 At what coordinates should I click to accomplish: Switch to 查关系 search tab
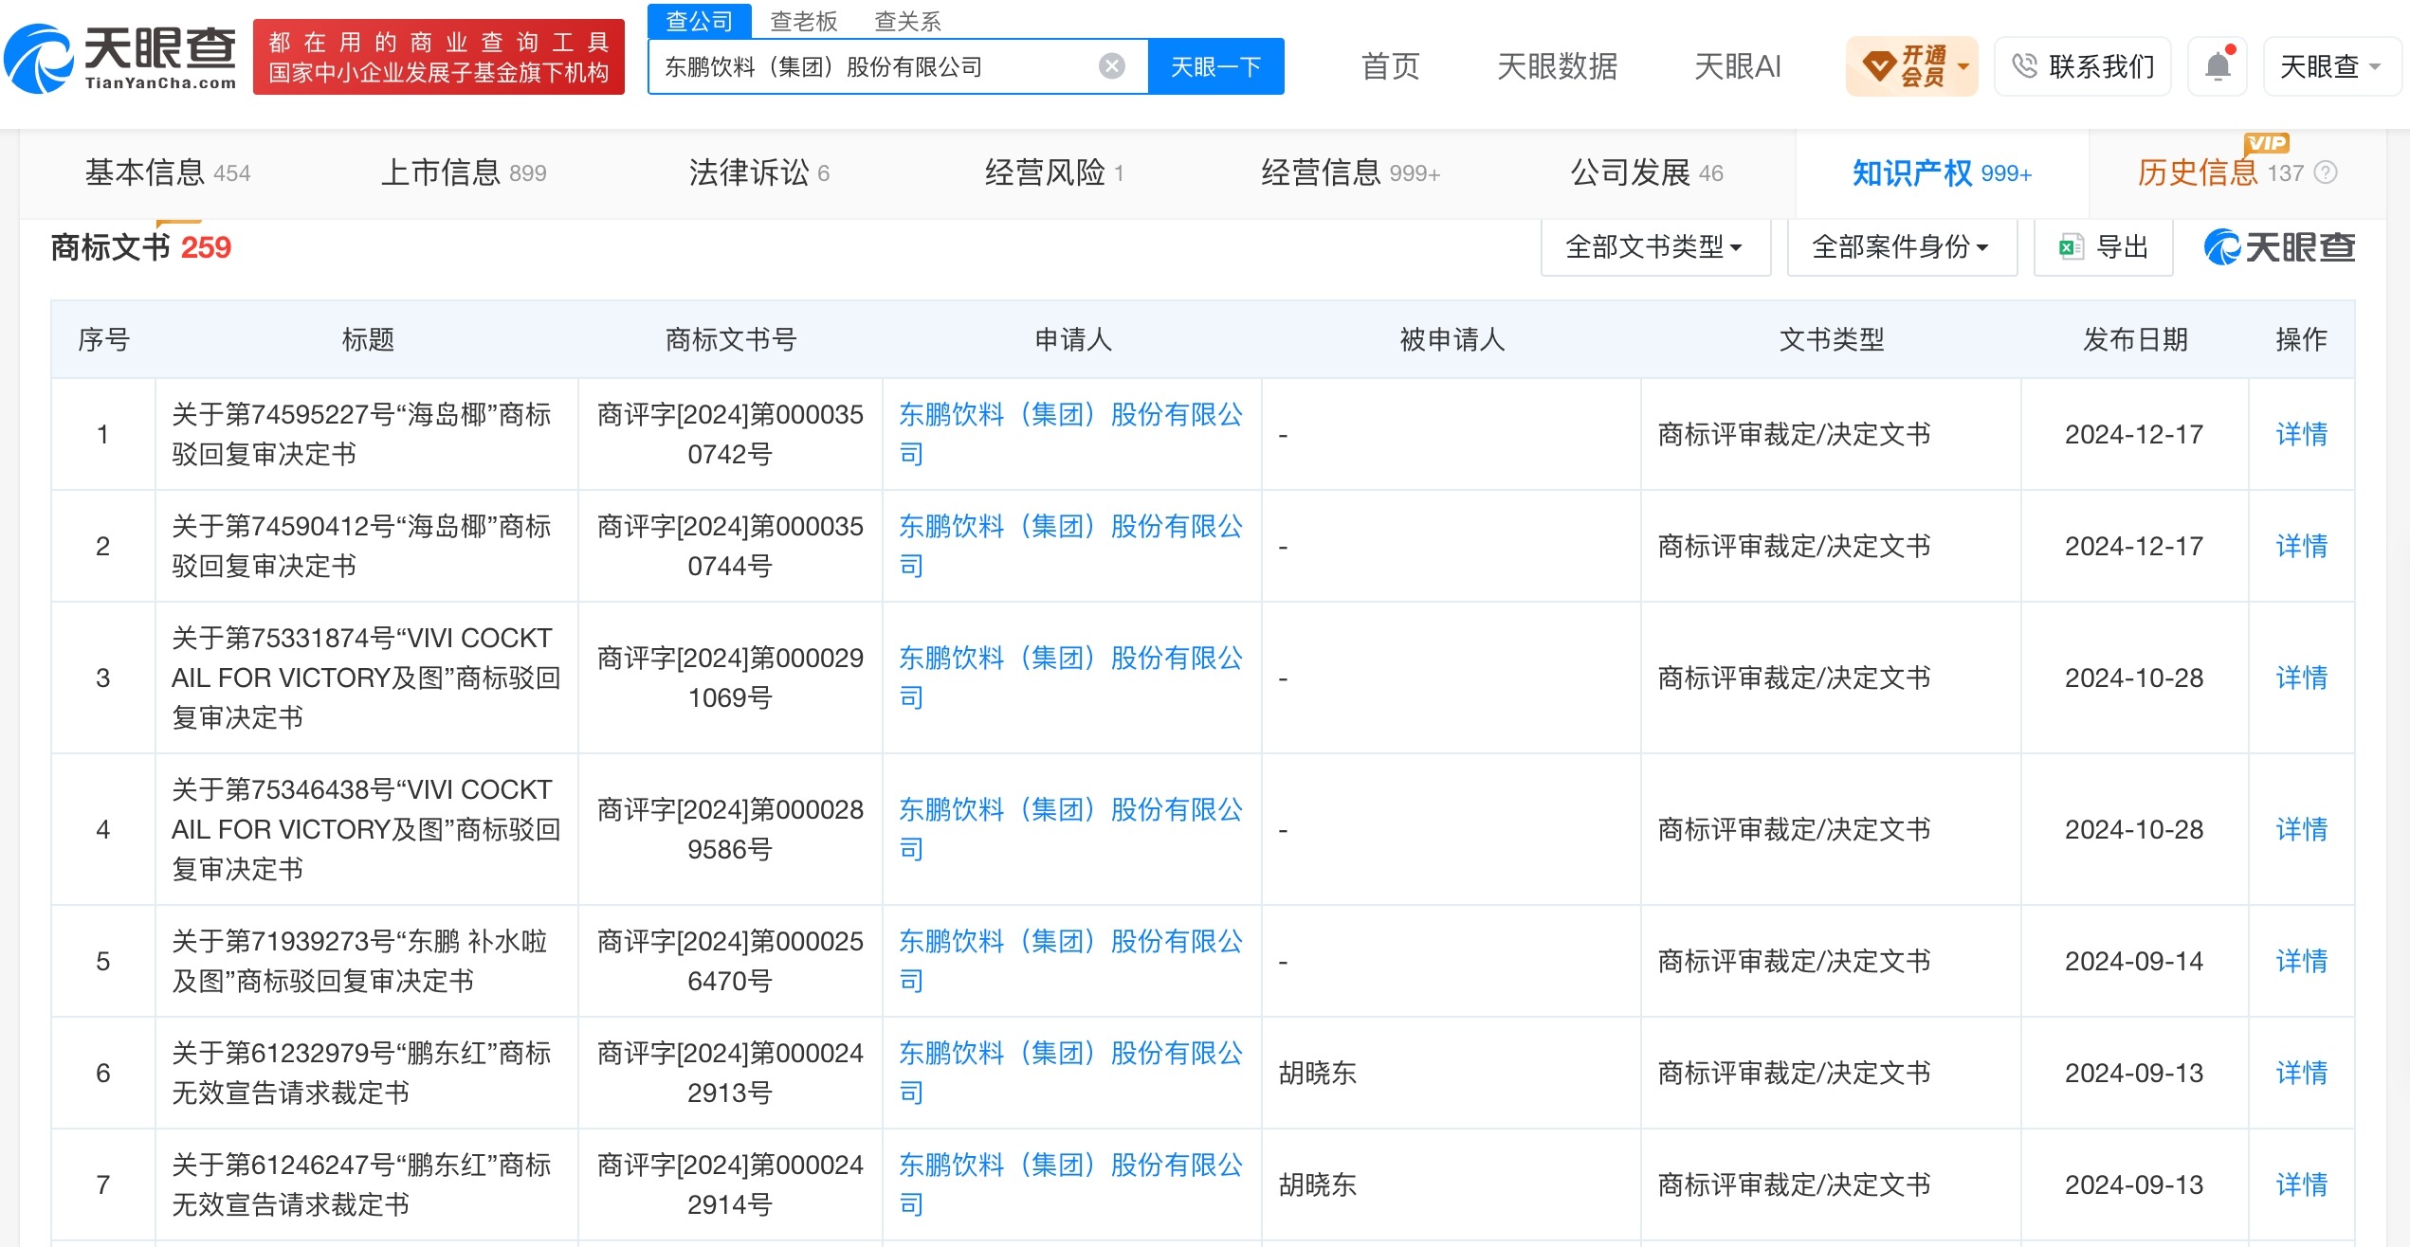coord(907,21)
